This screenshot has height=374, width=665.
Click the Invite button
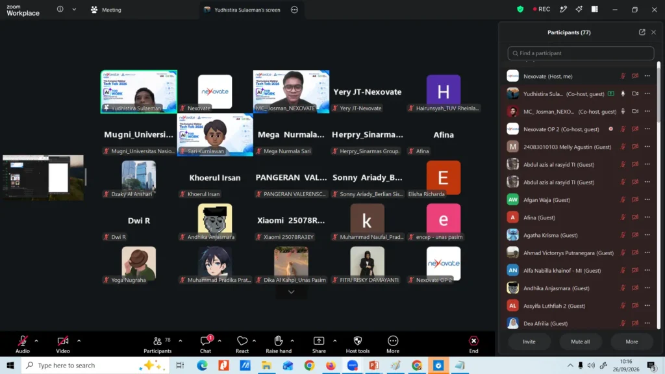click(x=529, y=342)
